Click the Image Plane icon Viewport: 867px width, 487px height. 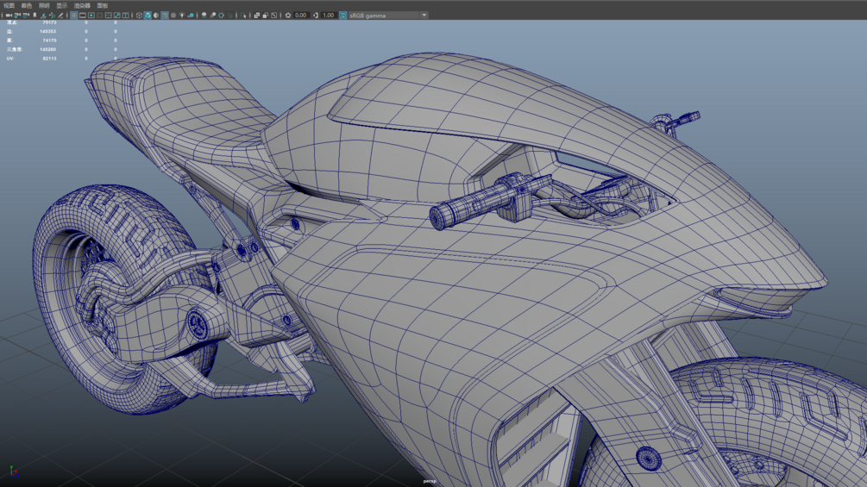[x=44, y=16]
